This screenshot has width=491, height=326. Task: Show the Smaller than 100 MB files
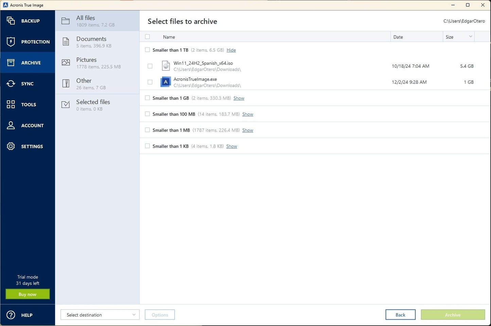tap(248, 114)
